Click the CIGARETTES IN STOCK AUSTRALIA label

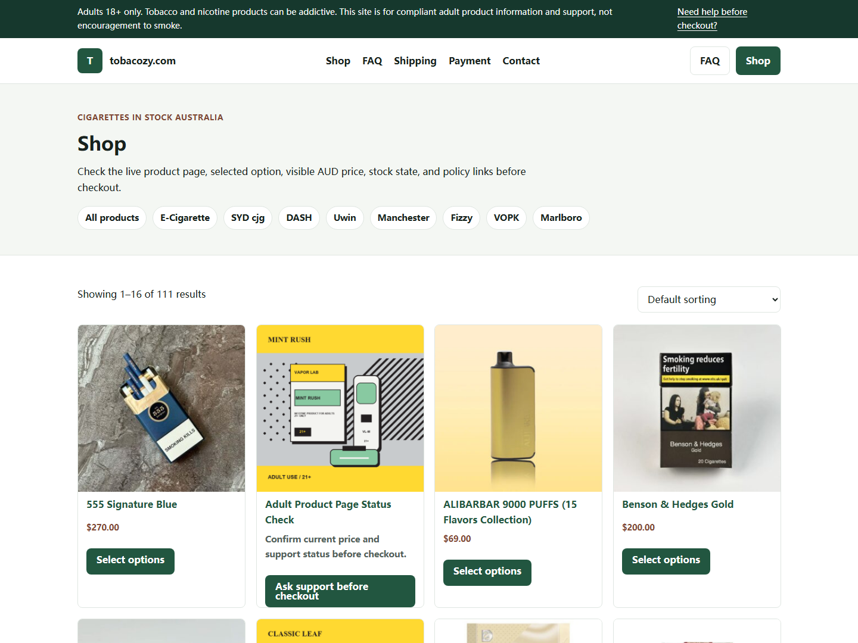point(150,117)
